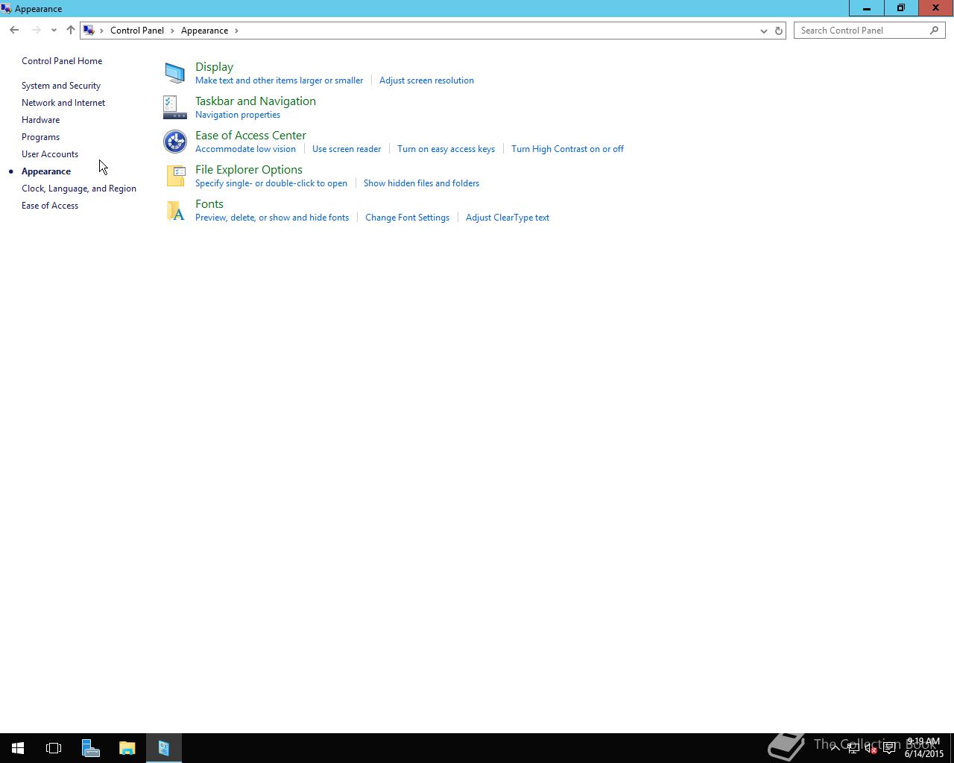
Task: Click the Forward navigation arrow
Action: [36, 30]
